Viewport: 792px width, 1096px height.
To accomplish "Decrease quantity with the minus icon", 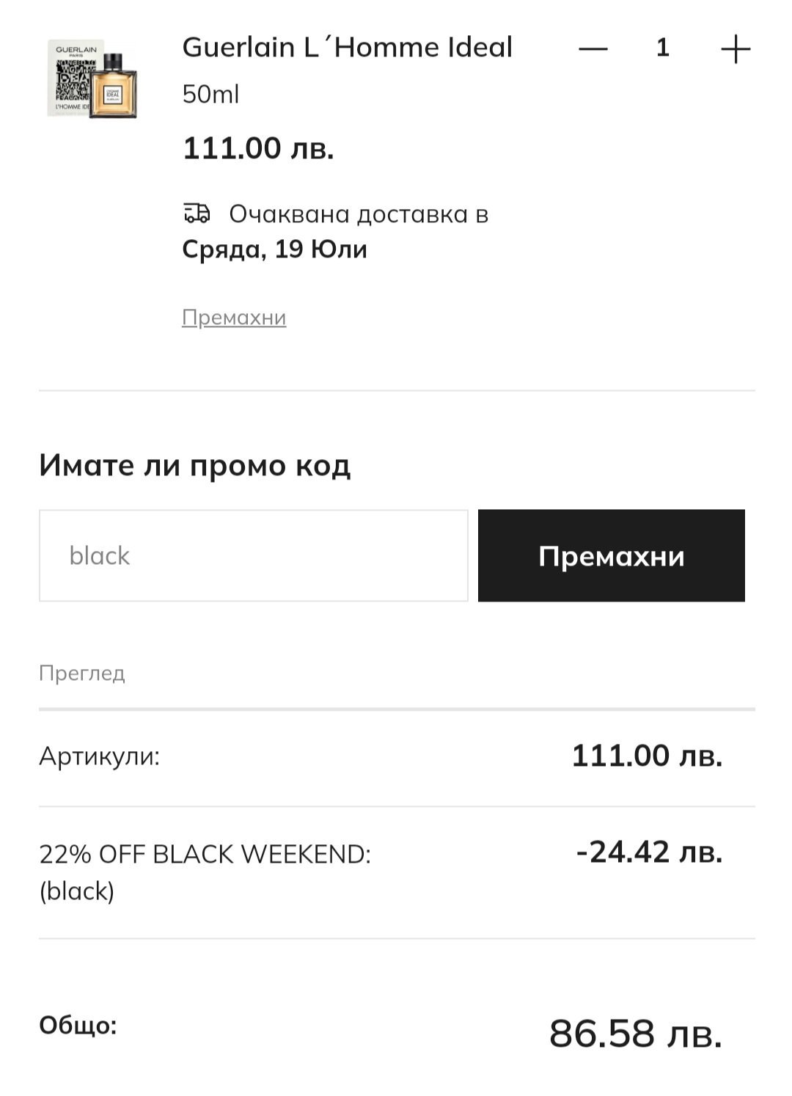I will click(x=593, y=49).
